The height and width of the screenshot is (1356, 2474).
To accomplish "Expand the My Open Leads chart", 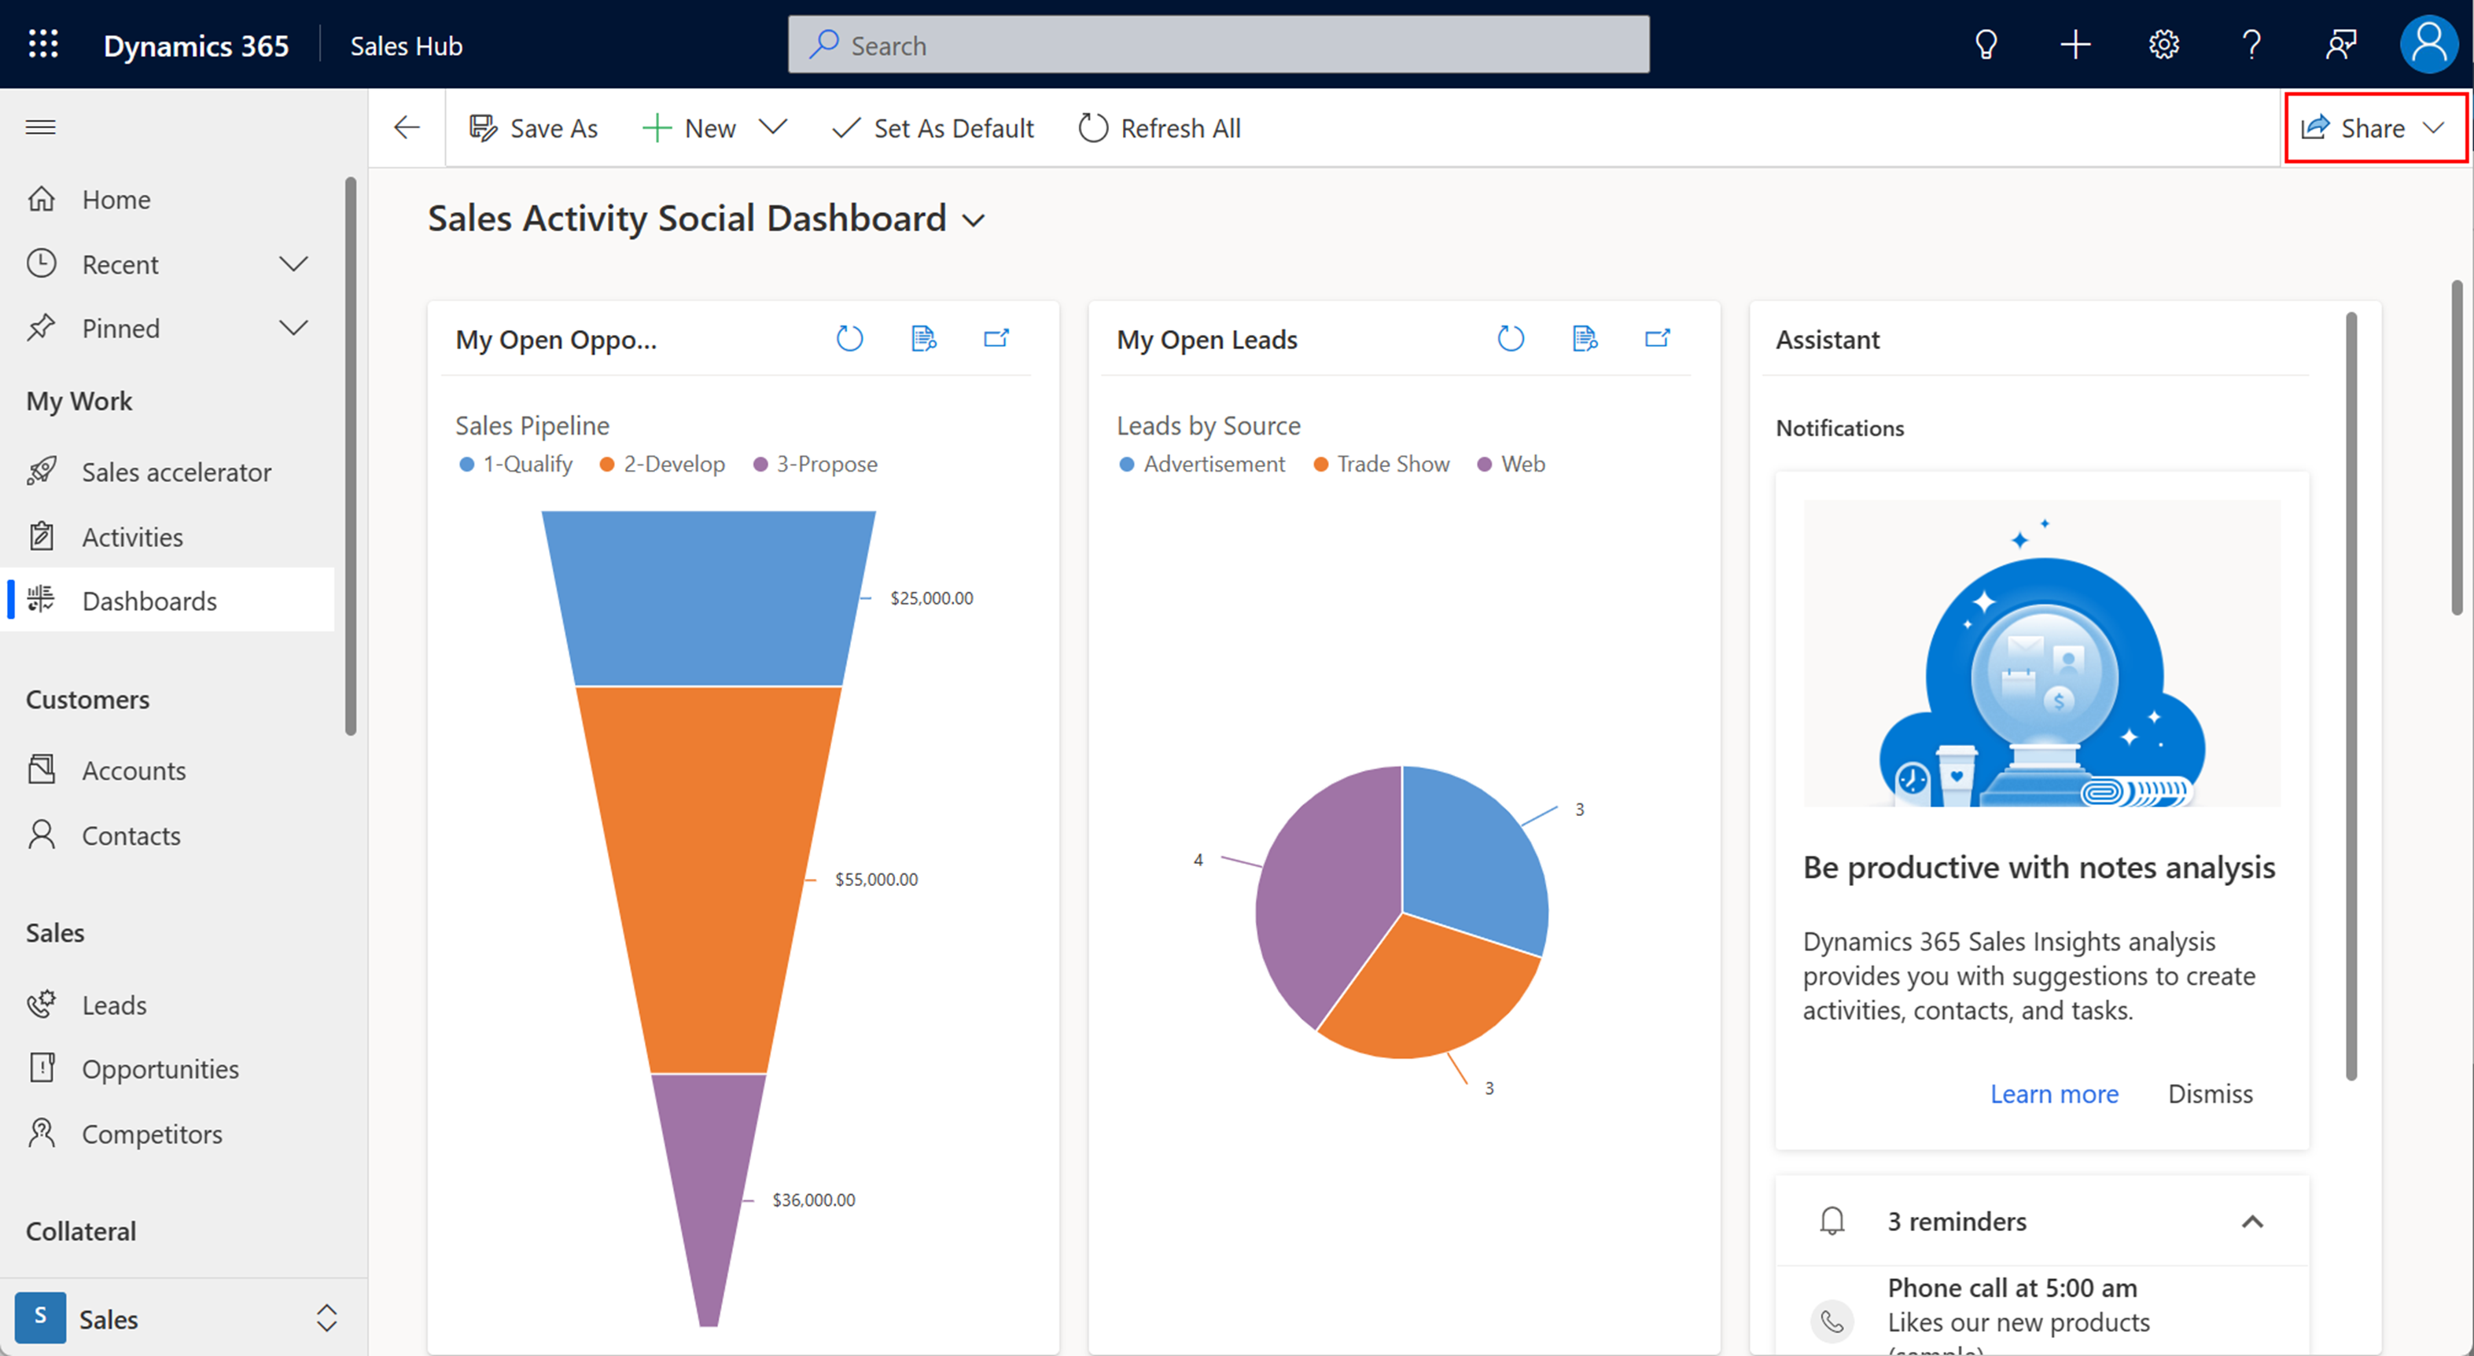I will (x=1658, y=338).
